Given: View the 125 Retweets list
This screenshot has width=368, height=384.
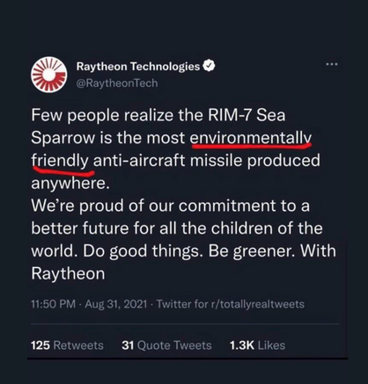Looking at the screenshot, I should pyautogui.click(x=67, y=345).
